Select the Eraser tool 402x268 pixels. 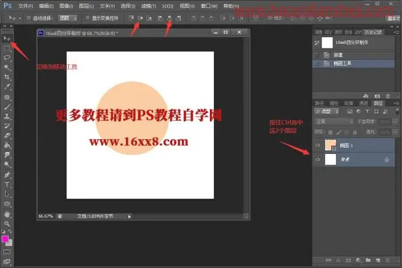7,135
